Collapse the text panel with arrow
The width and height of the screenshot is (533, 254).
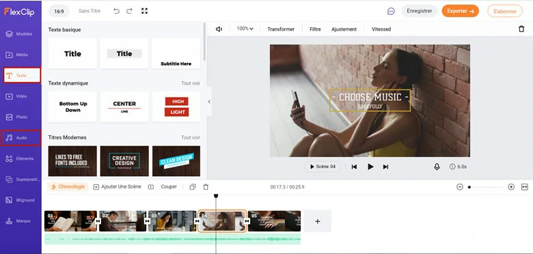pos(209,102)
